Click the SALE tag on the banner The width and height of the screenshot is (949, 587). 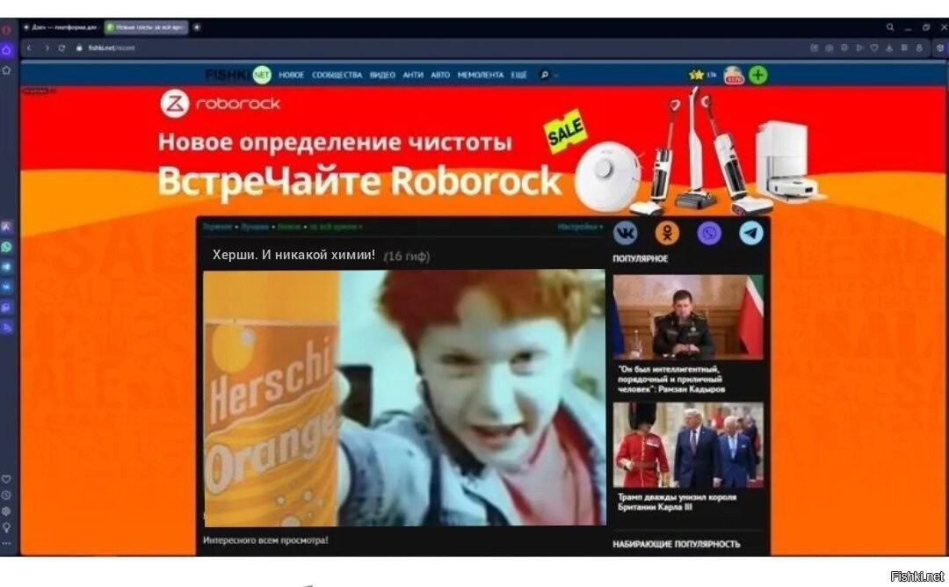[566, 131]
